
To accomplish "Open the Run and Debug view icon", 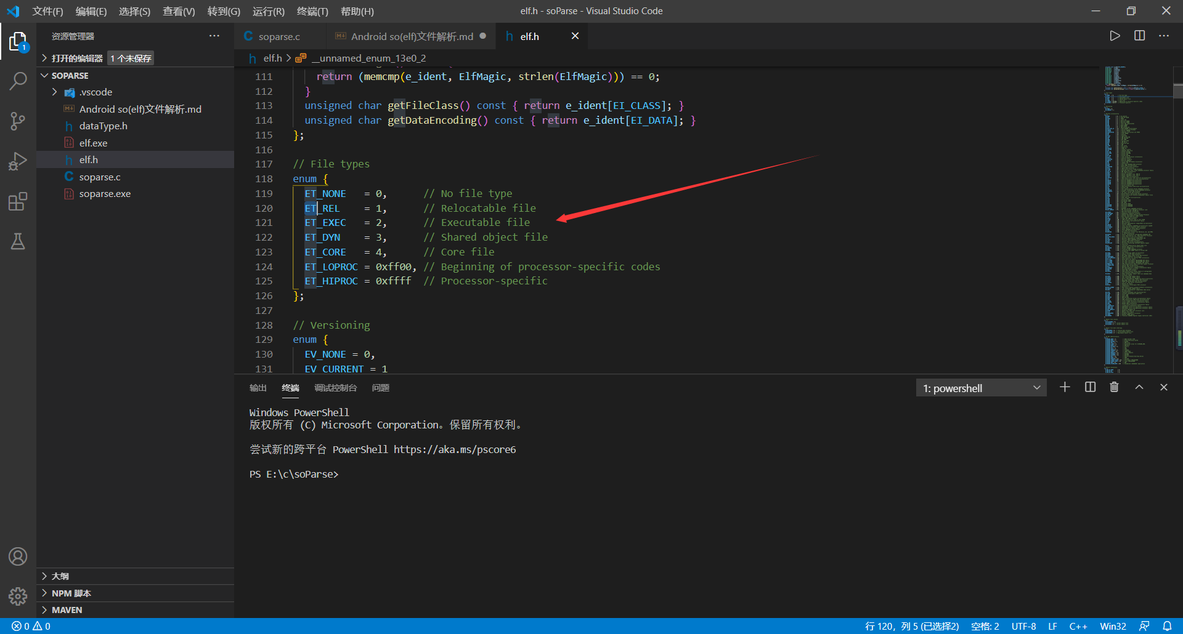I will [x=18, y=161].
